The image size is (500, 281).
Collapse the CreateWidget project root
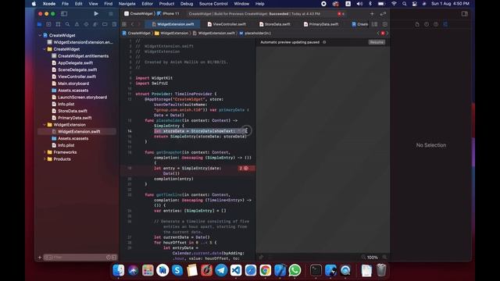[x=40, y=35]
